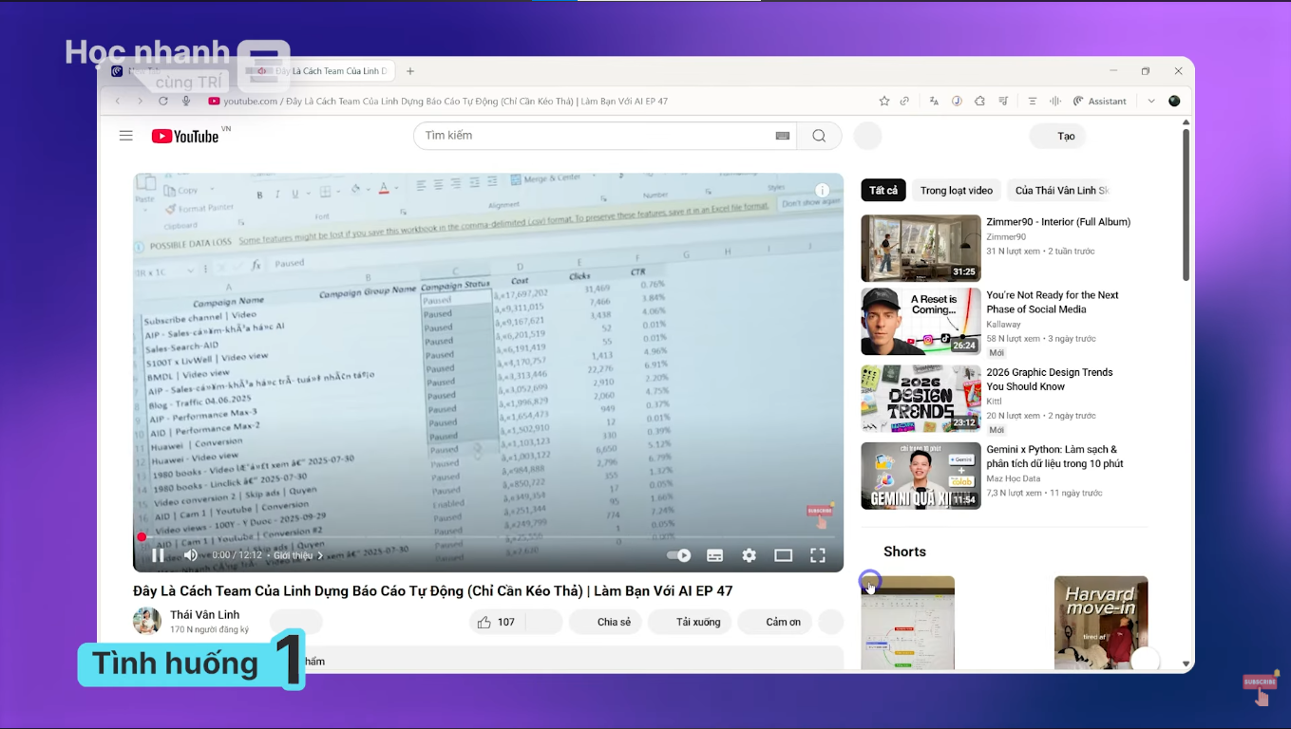Click the 'Tải xuống' download button
The image size is (1291, 729).
697,622
